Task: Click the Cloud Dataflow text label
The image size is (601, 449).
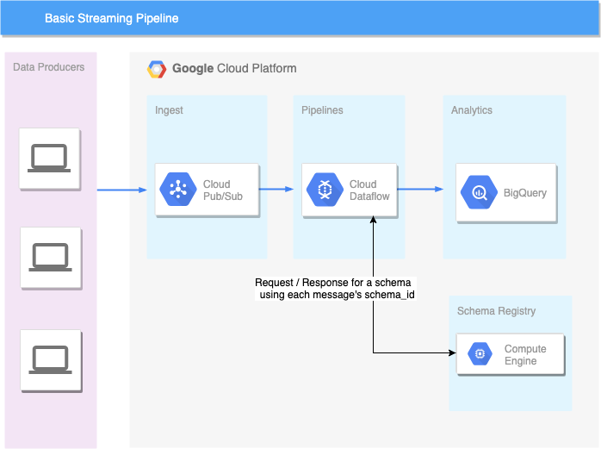Action: (x=369, y=190)
